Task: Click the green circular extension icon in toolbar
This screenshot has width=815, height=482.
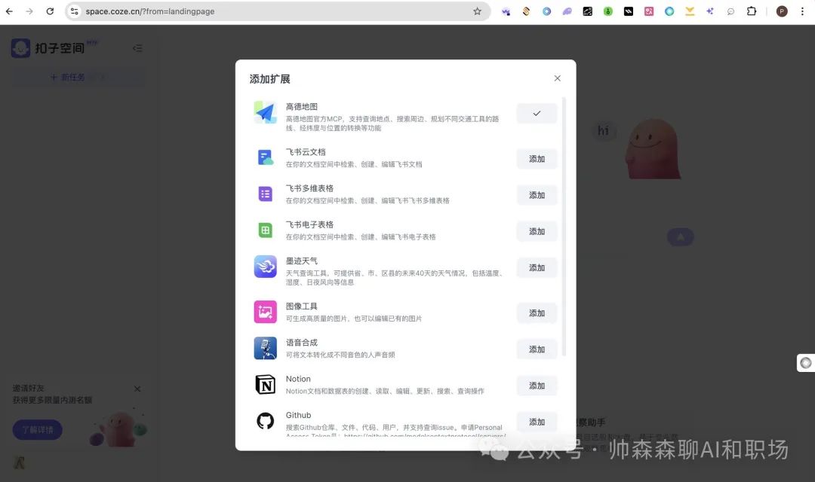Action: 607,11
